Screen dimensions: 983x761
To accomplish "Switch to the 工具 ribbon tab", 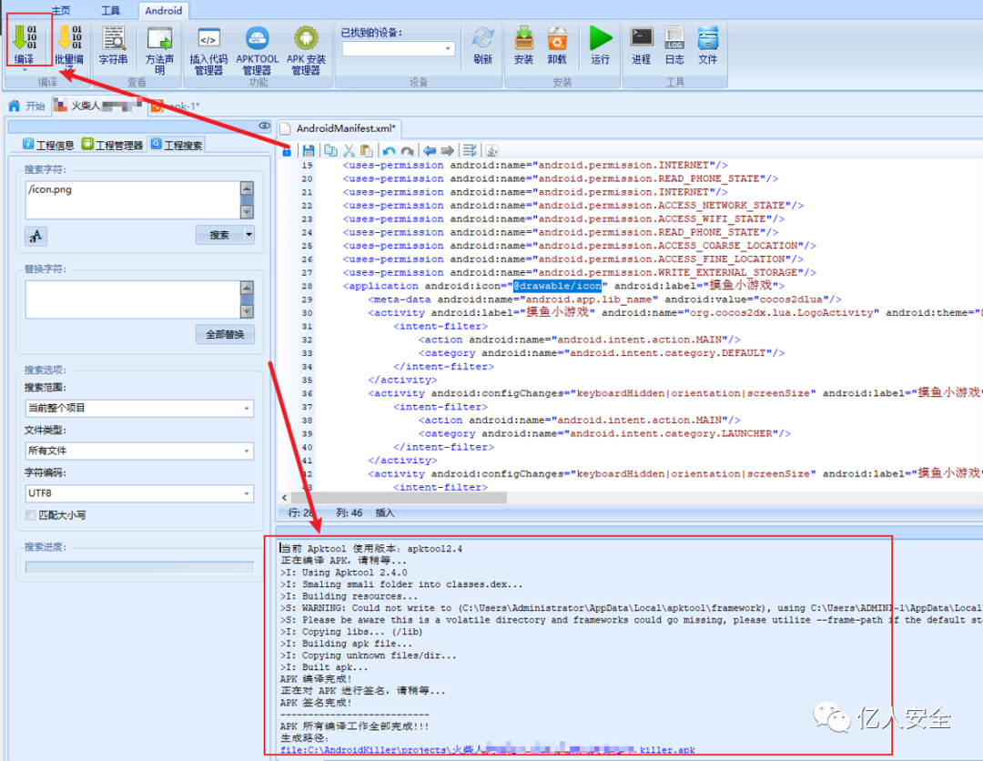I will pos(110,10).
